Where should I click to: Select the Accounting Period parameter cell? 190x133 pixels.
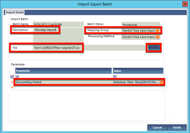pyautogui.click(x=64, y=82)
